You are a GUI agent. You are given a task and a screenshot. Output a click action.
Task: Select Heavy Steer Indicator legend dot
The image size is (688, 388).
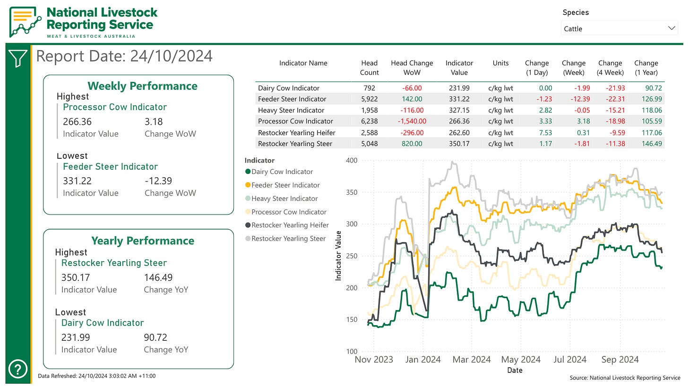point(248,198)
